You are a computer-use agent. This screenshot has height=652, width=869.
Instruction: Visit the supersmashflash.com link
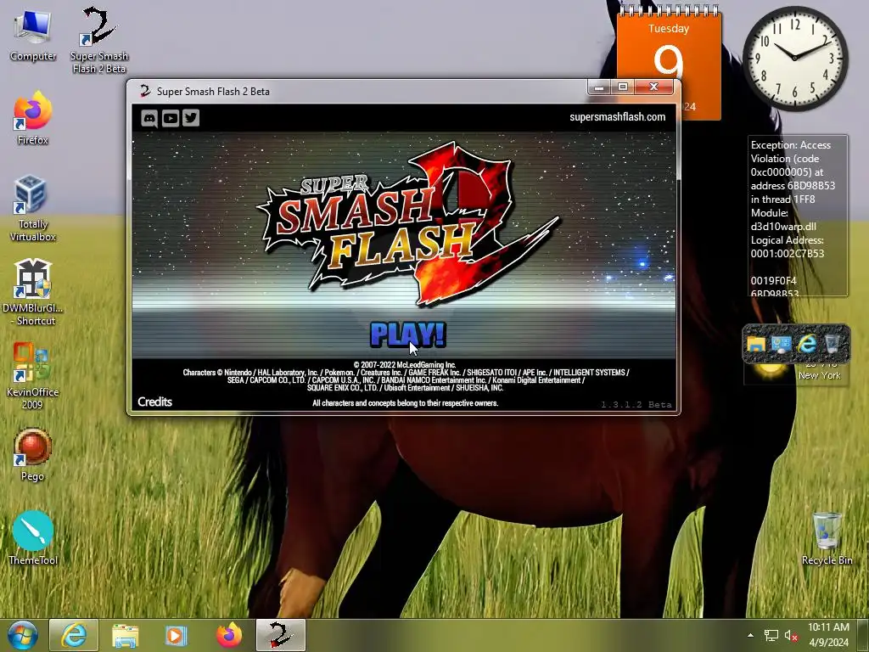618,117
